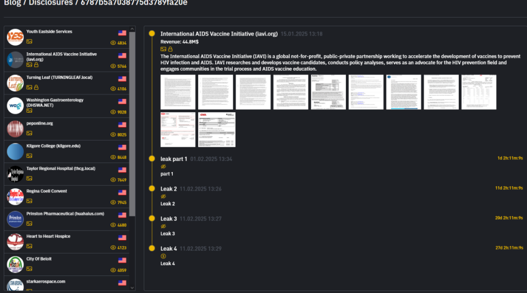
Task: Click the lock icon in the iavi.org list entry
Action: click(x=36, y=65)
